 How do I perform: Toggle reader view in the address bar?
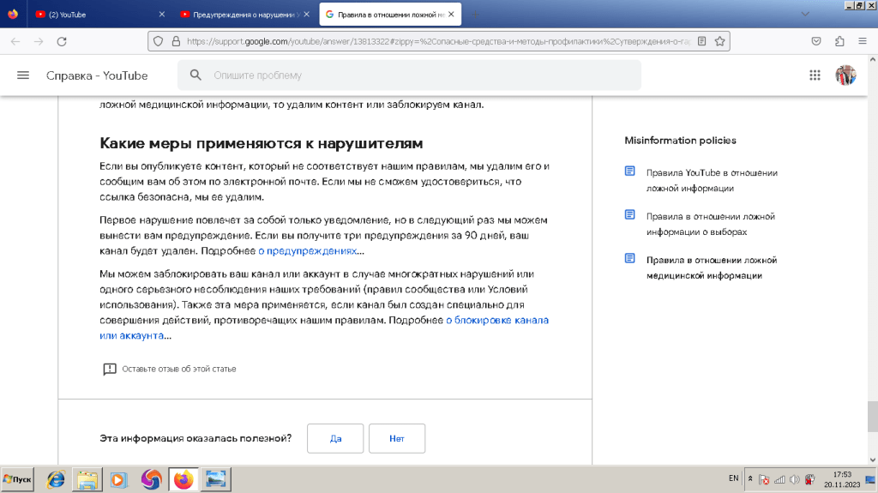pyautogui.click(x=702, y=40)
